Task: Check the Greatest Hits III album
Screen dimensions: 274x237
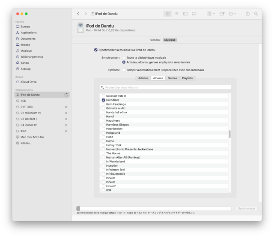Action: (x=104, y=96)
